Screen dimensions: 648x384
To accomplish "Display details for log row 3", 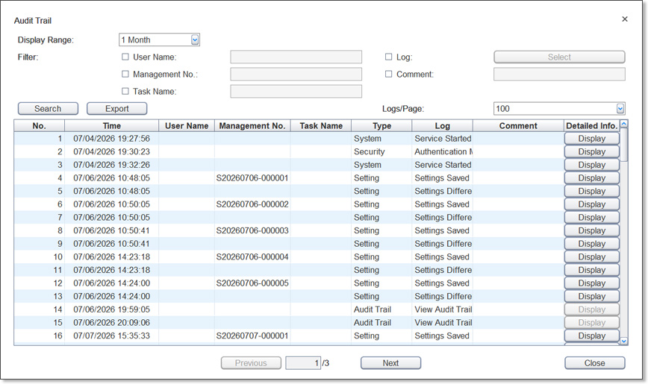I will (592, 165).
